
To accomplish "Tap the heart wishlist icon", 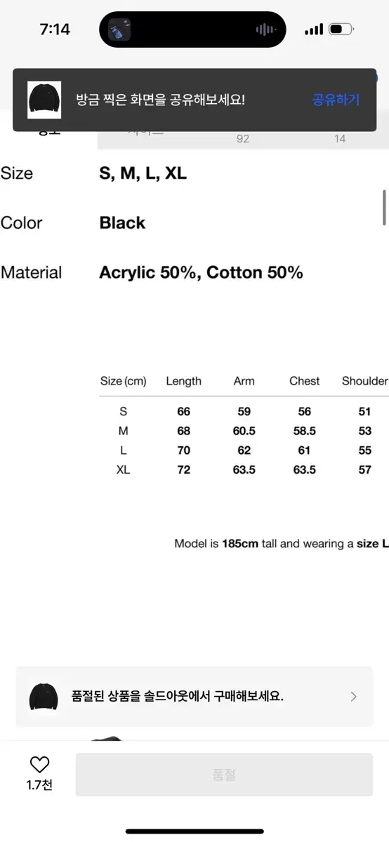I will (39, 765).
